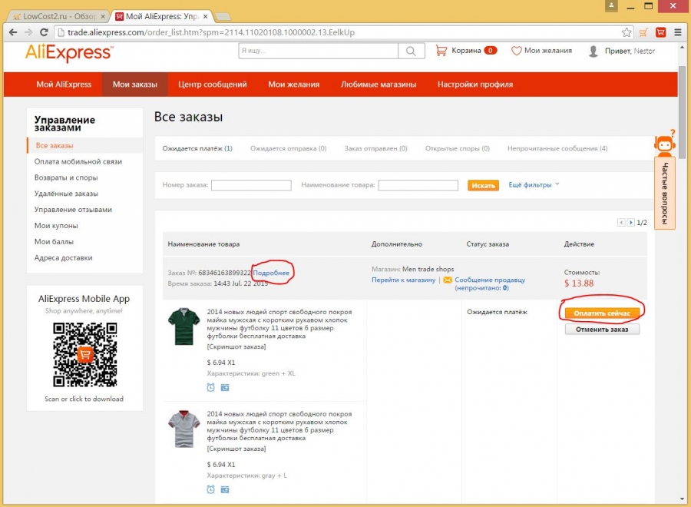The width and height of the screenshot is (691, 507).
Task: Open the Сообщение продавцу link
Action: click(x=490, y=280)
